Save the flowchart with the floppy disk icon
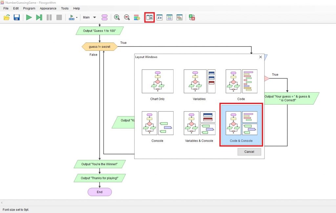This screenshot has width=336, height=213. (17, 17)
